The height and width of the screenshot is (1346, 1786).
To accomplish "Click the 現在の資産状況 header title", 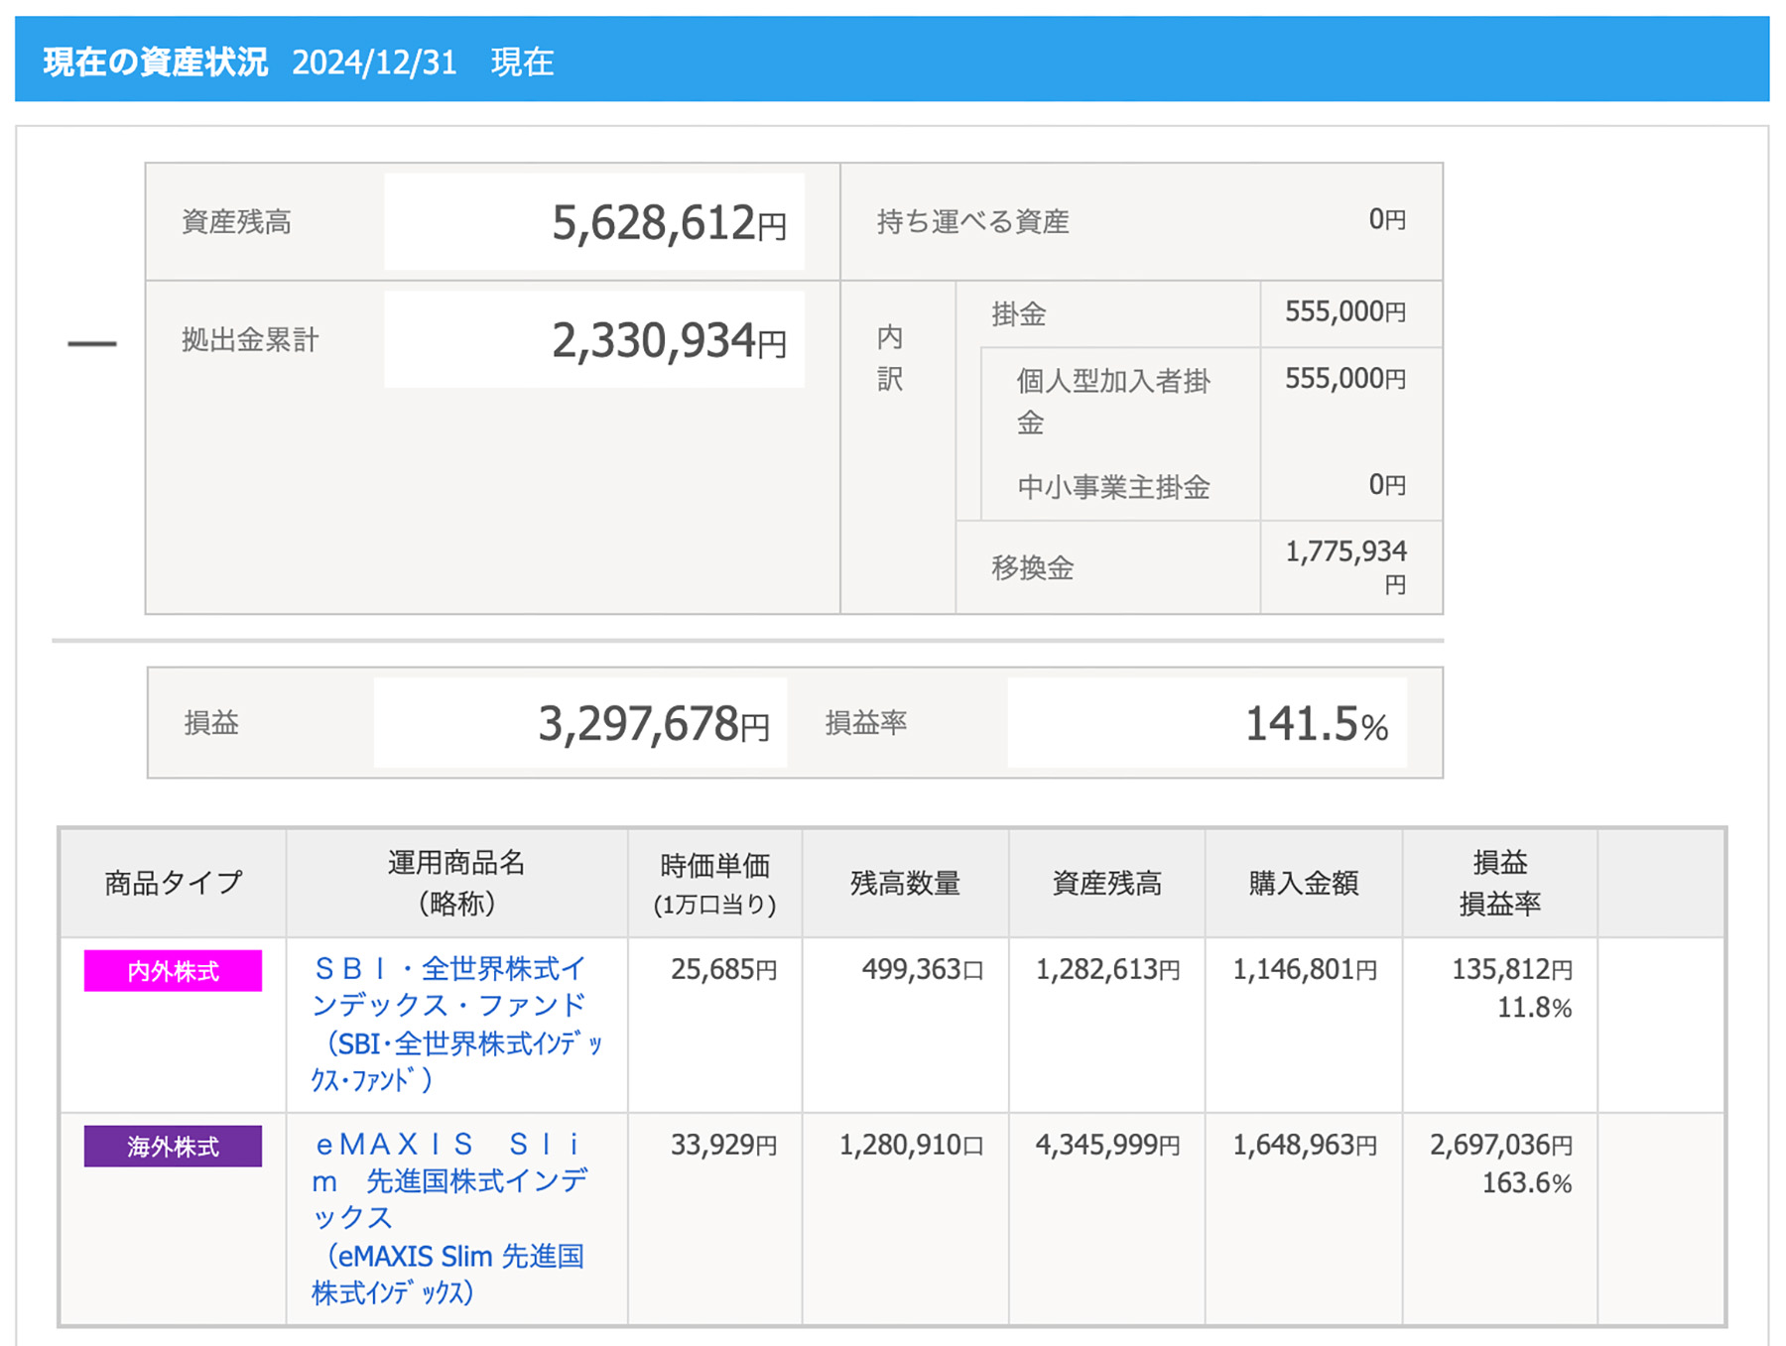I will [x=155, y=61].
